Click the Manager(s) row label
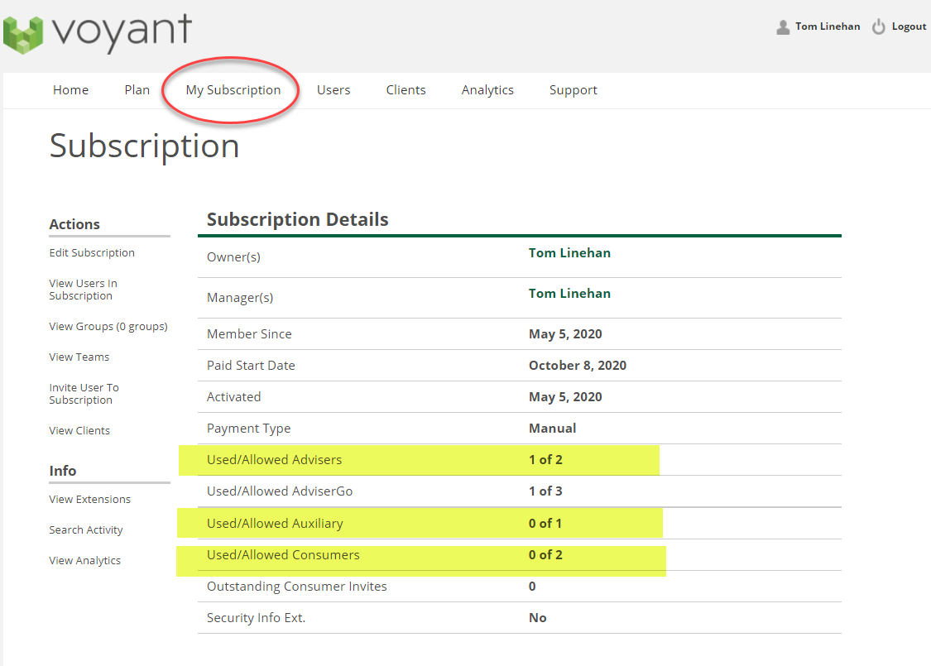 pyautogui.click(x=240, y=297)
